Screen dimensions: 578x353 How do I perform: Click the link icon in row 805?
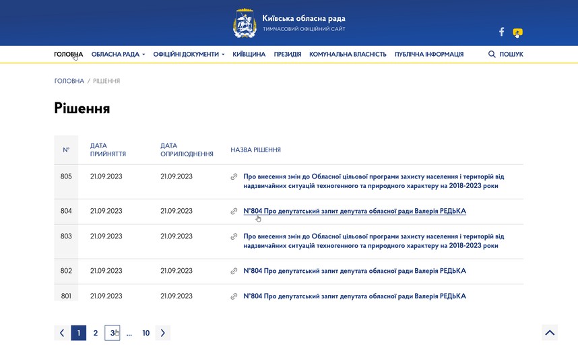point(234,177)
